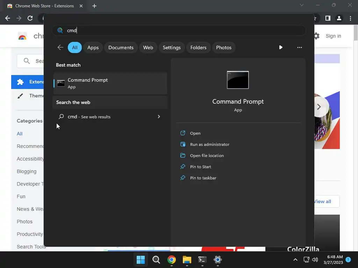
Task: Switch to the Settings filter tab
Action: pyautogui.click(x=171, y=47)
